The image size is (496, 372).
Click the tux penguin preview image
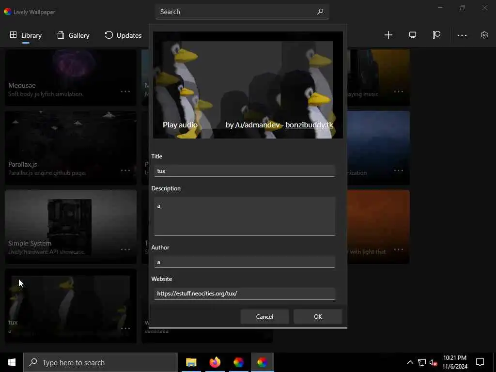click(x=248, y=85)
